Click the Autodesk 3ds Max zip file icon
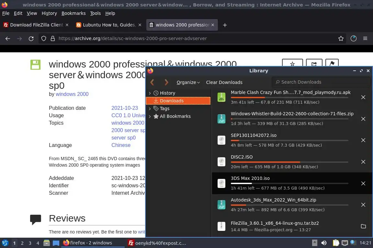The image size is (373, 248). (221, 205)
